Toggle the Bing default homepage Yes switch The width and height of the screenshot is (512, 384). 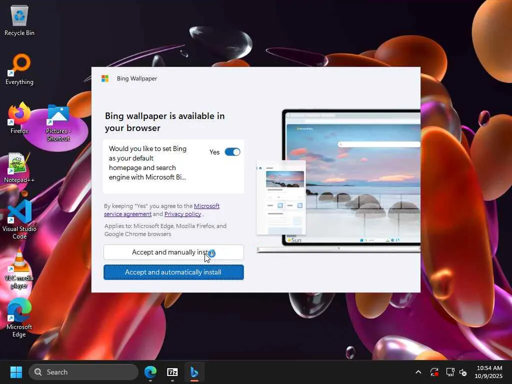click(x=232, y=152)
